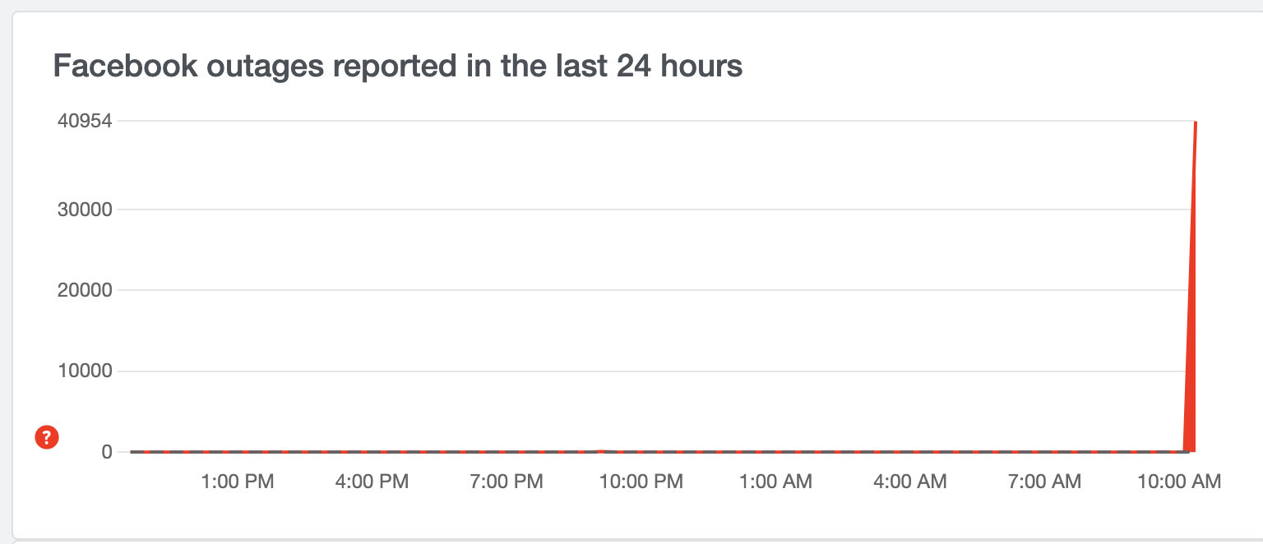Click the small bump near 10:00 PM
1263x544 pixels.
pyautogui.click(x=601, y=451)
